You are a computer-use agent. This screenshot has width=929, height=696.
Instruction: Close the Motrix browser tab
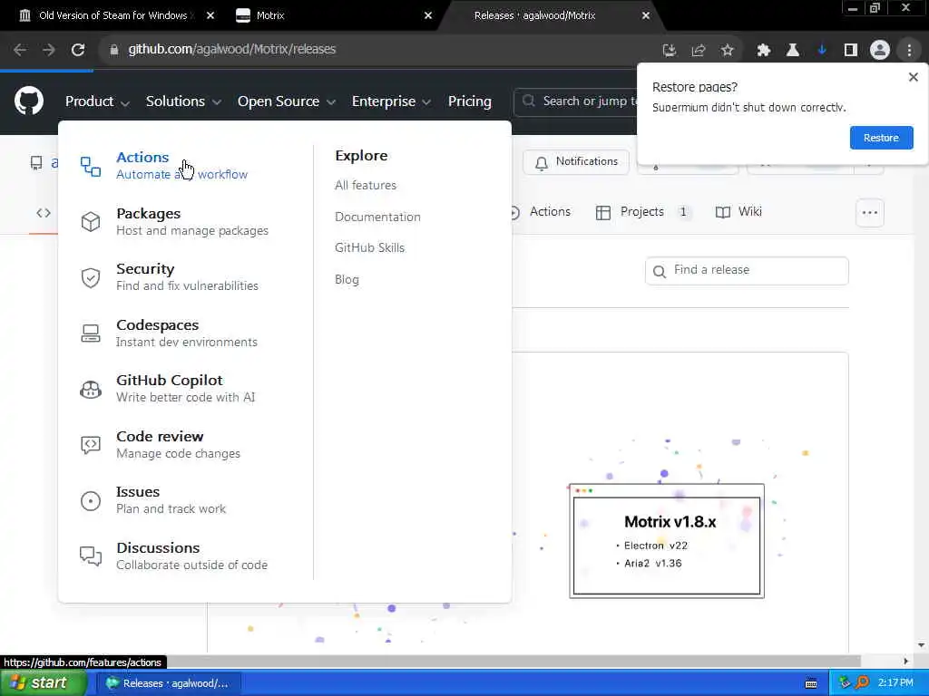click(x=428, y=16)
